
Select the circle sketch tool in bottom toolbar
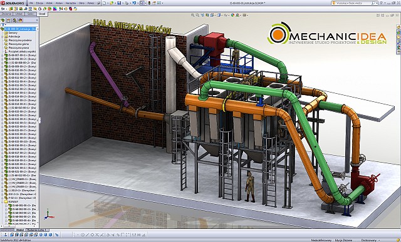pos(83,234)
